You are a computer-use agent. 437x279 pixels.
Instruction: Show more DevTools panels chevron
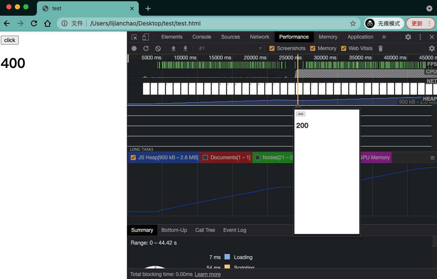384,37
